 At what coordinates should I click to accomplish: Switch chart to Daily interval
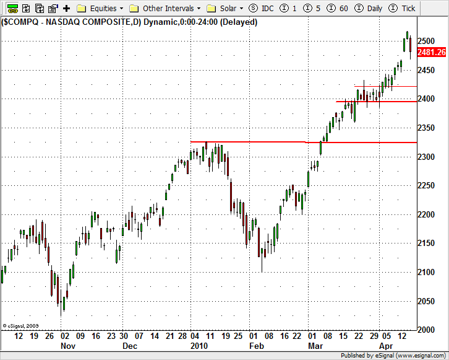(368, 8)
